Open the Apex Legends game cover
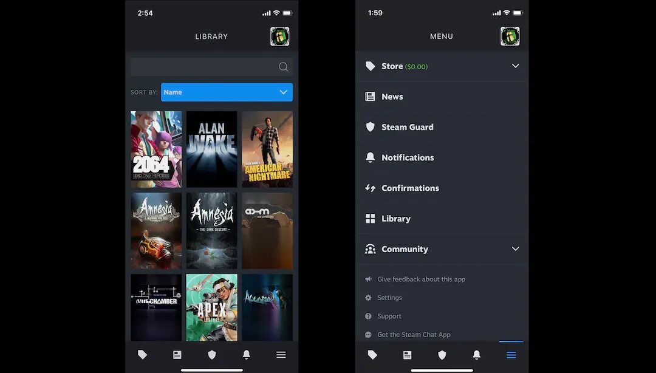Image resolution: width=656 pixels, height=373 pixels. click(x=212, y=307)
